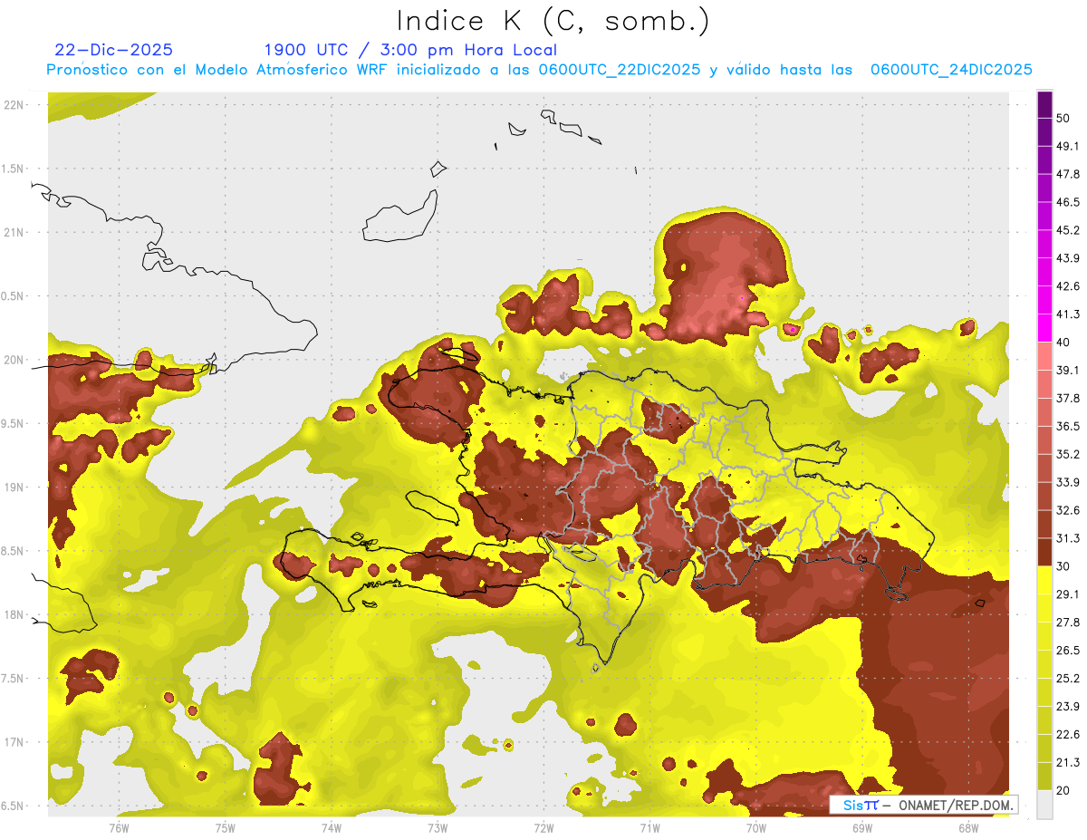
Task: Click the '22-Dic-2025' date label
Action: pyautogui.click(x=113, y=50)
